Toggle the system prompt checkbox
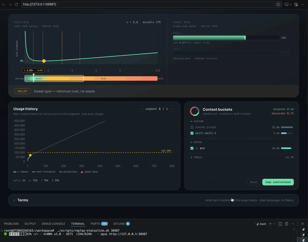This screenshot has width=308, height=242. coord(192,127)
